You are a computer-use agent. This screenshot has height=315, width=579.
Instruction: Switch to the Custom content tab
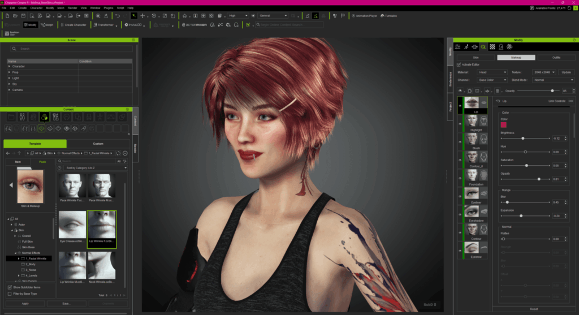tap(98, 144)
